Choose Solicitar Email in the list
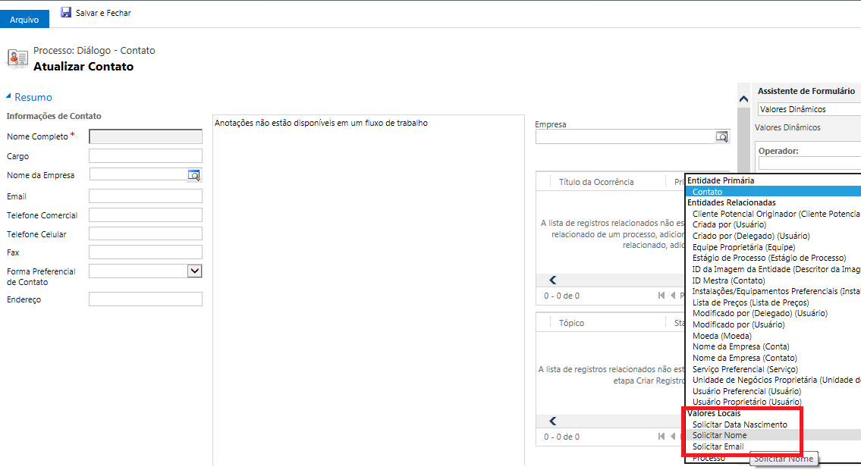The image size is (861, 473). point(718,446)
